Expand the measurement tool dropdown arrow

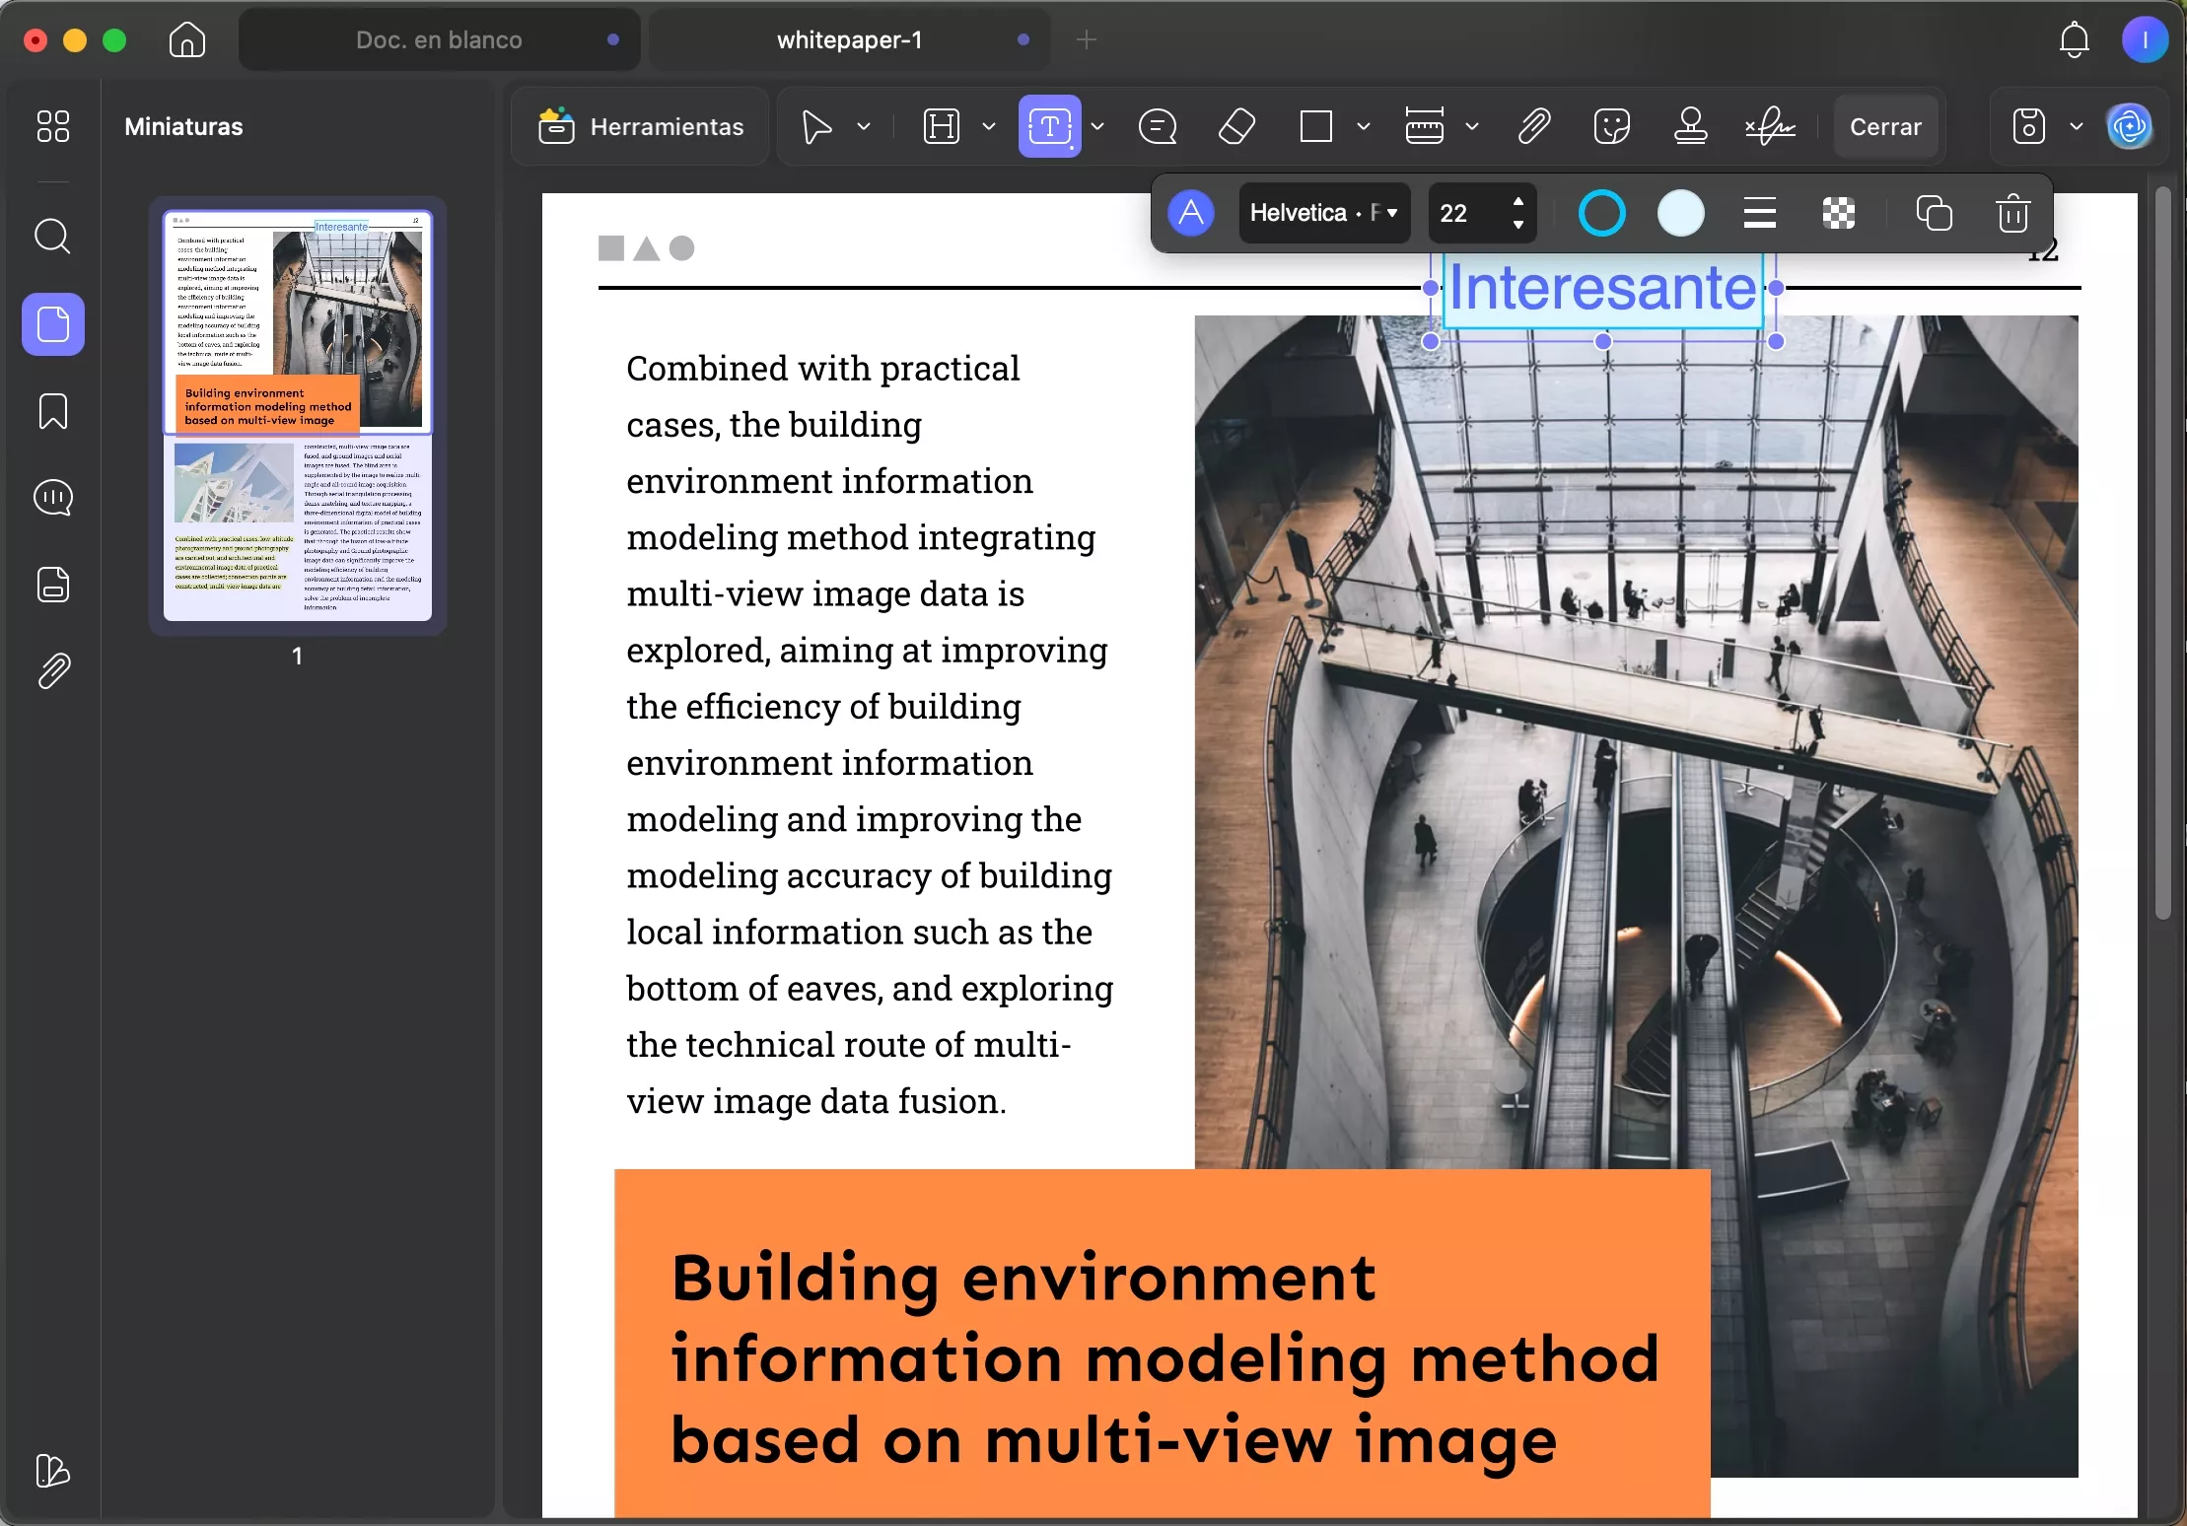click(x=1472, y=127)
